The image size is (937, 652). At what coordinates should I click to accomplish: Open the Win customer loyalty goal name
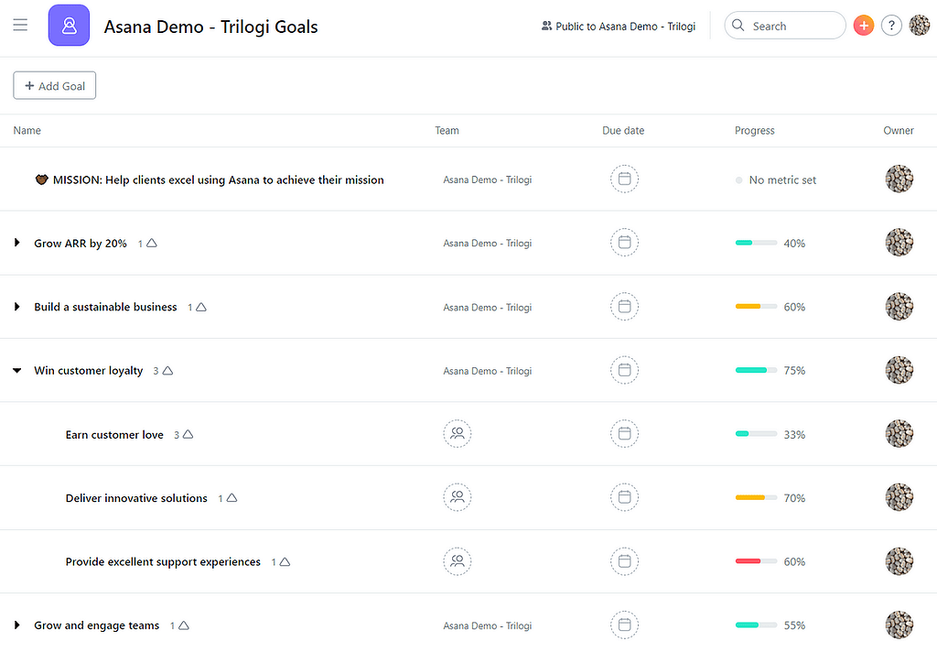(89, 370)
